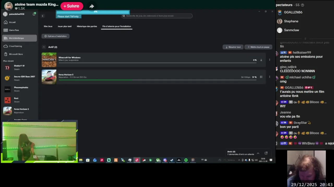Open viewer GGALLEN86 in spectator list

click(293, 12)
